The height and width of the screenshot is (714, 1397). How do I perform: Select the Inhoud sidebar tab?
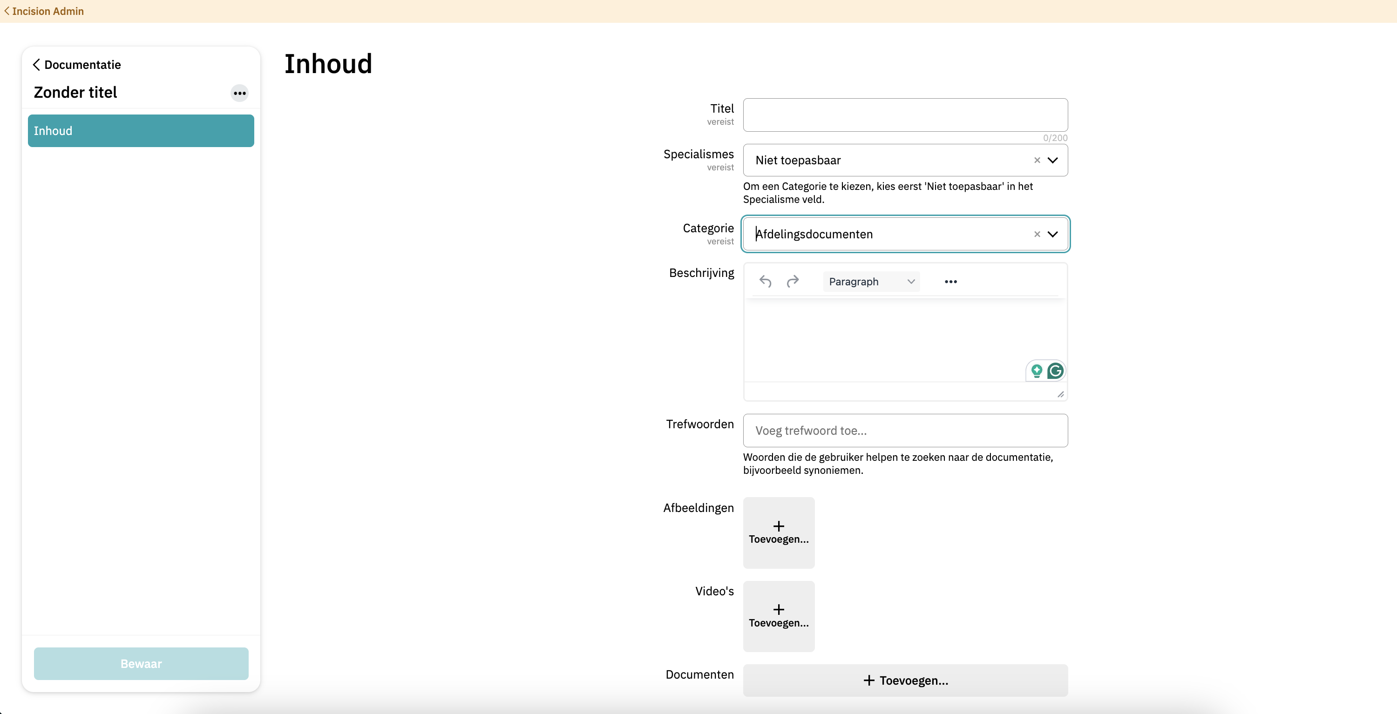pos(141,131)
